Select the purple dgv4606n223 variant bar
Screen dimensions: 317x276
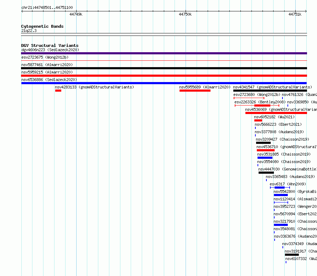164,53
